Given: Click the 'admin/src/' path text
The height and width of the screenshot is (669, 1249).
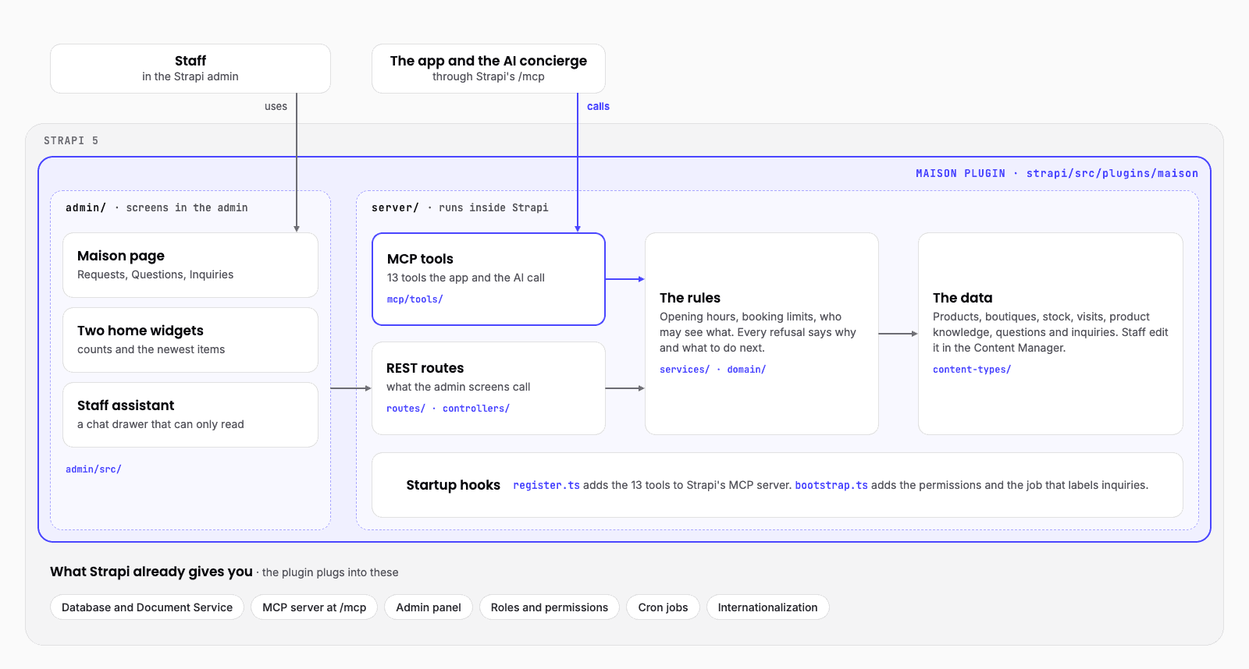Looking at the screenshot, I should 94,469.
